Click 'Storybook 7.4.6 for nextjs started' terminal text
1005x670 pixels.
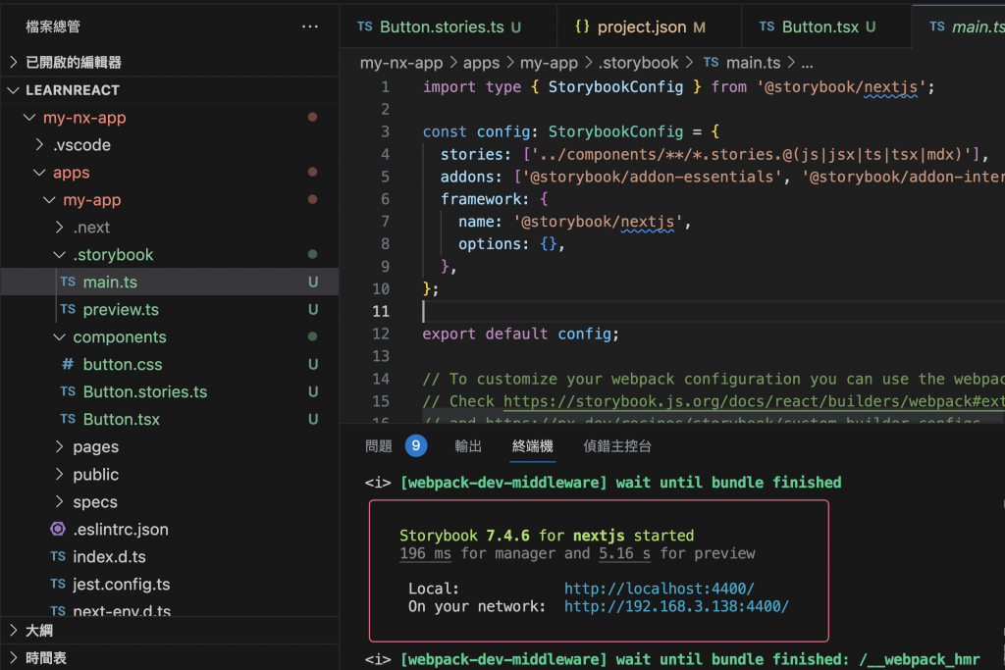pos(547,536)
